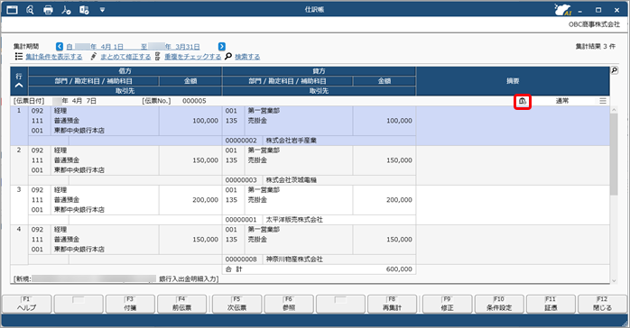Click the 摘要 column header
The image size is (630, 328).
click(x=513, y=81)
